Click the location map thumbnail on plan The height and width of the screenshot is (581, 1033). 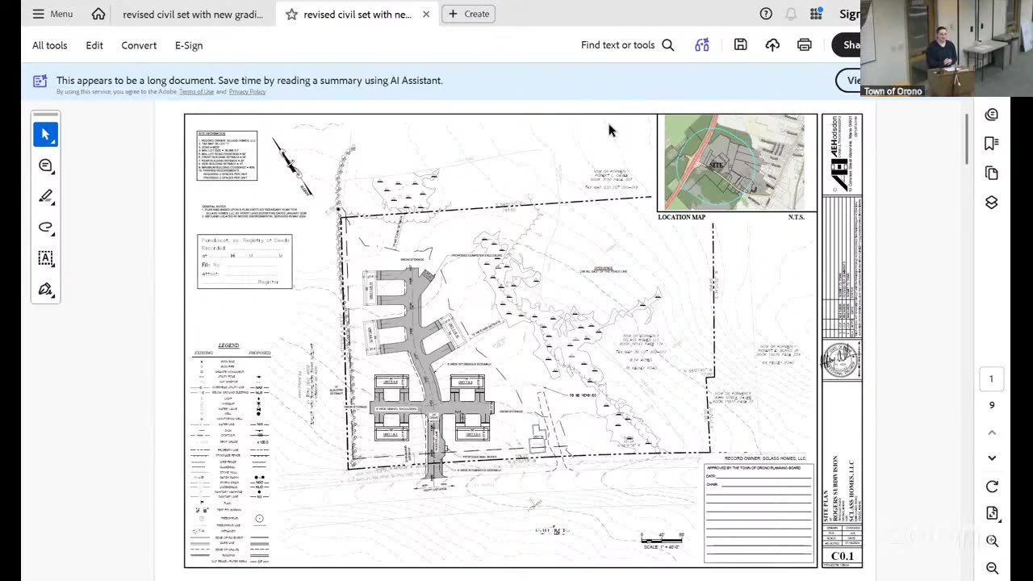[x=734, y=162]
